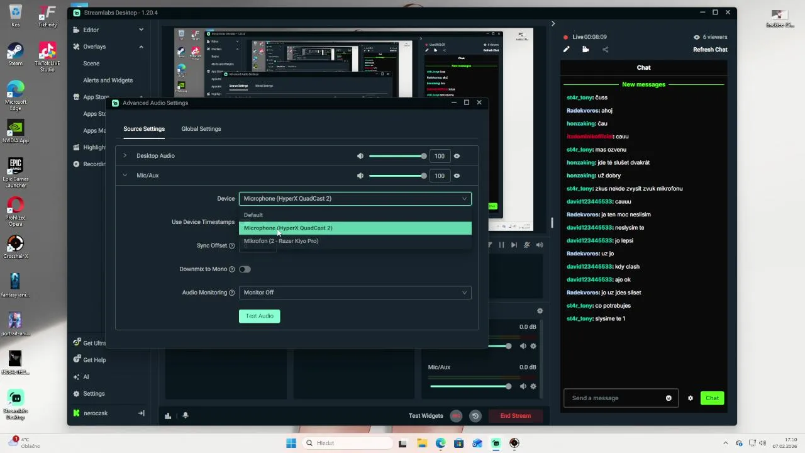Select Mikrofon (2 - Razer Kiyo Pro) option

(355, 241)
